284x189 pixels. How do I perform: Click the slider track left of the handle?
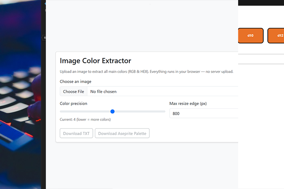point(85,112)
